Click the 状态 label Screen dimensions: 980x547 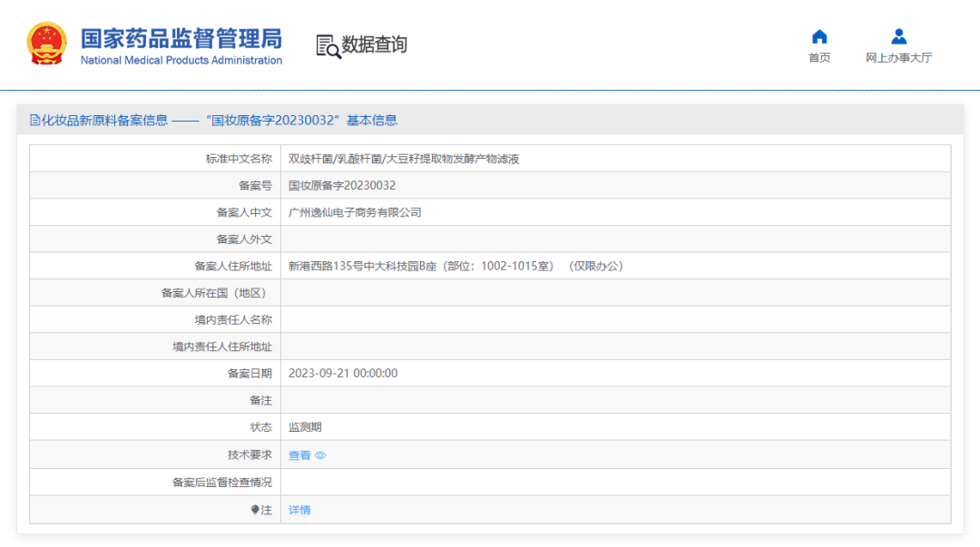pyautogui.click(x=261, y=427)
